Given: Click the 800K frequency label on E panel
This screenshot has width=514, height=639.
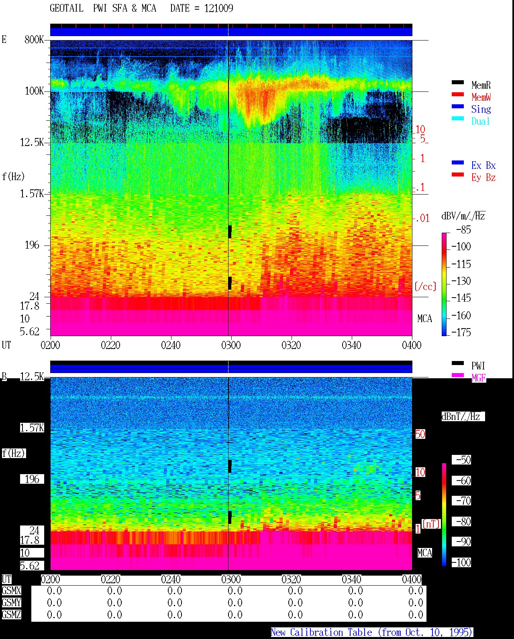Looking at the screenshot, I should tap(34, 40).
